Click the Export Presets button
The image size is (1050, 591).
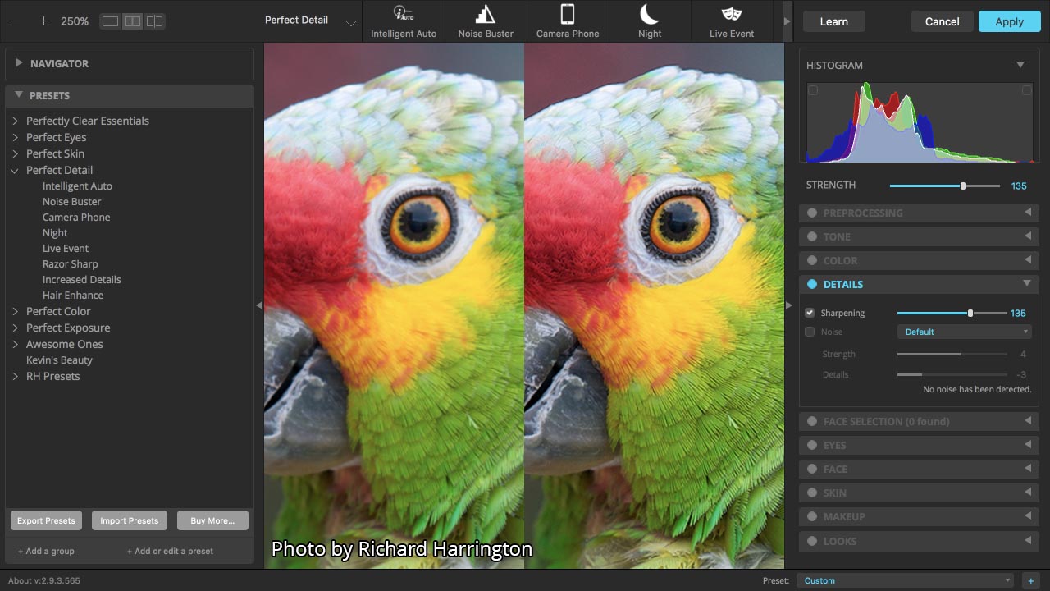click(46, 520)
